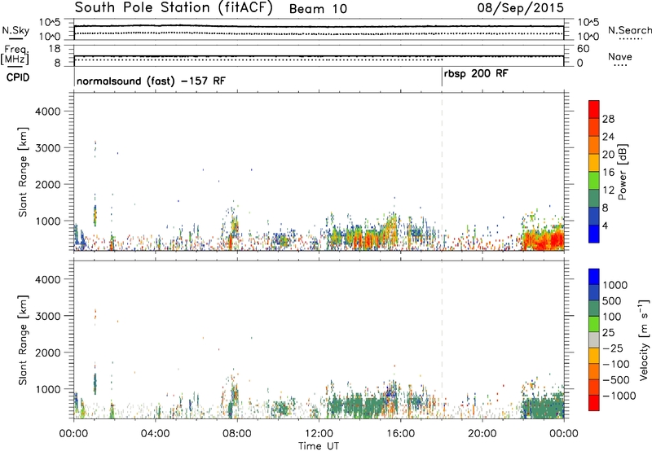Click the 'CPID' row label
Screen dimensions: 652x451
pos(18,77)
